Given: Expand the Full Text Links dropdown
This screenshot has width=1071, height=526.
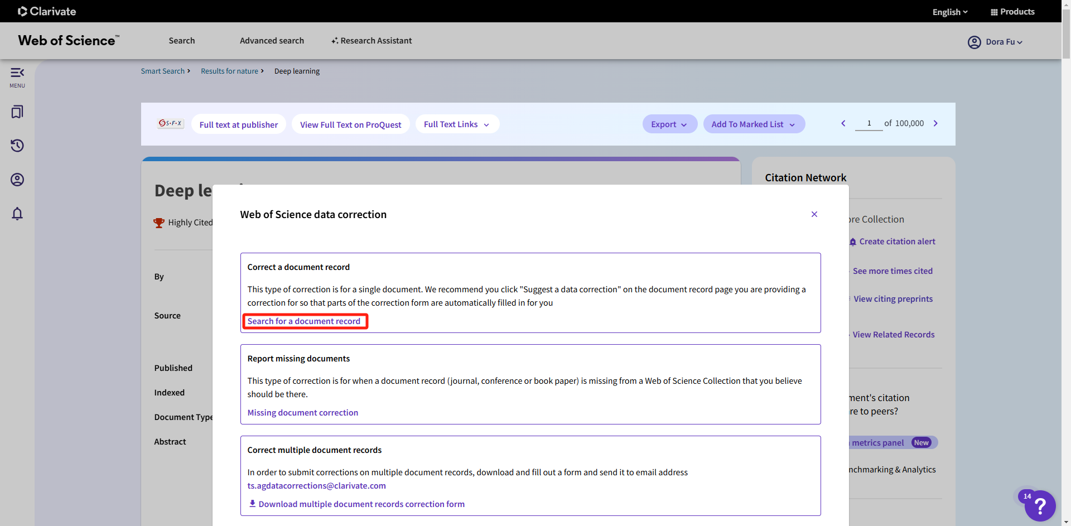Looking at the screenshot, I should [x=457, y=124].
